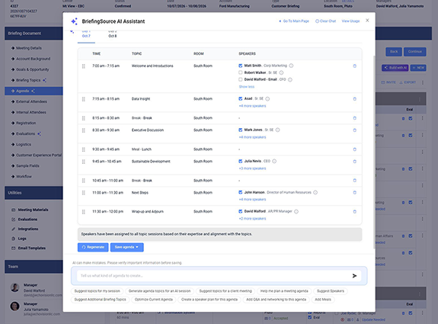Click the drag handle for Wrap-up and Adjourn

84,212
